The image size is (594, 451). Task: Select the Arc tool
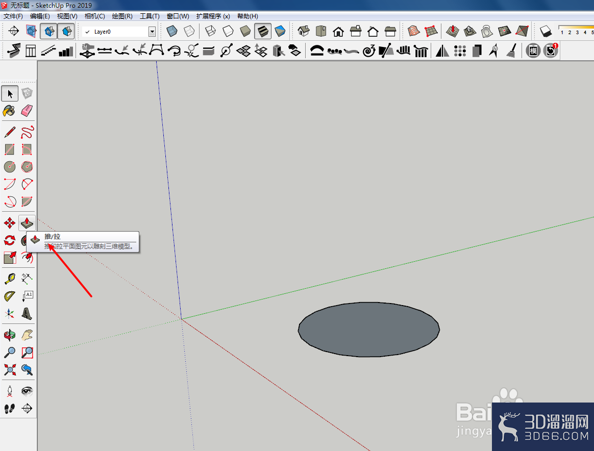(x=10, y=184)
